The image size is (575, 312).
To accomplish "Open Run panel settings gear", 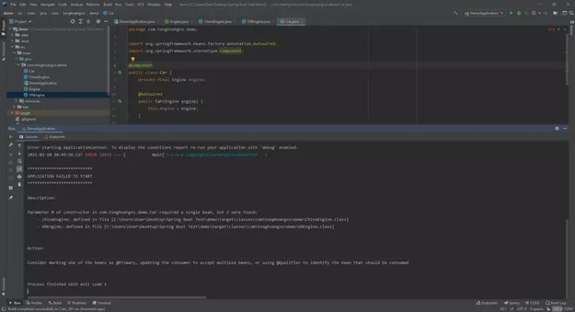I will [x=556, y=129].
